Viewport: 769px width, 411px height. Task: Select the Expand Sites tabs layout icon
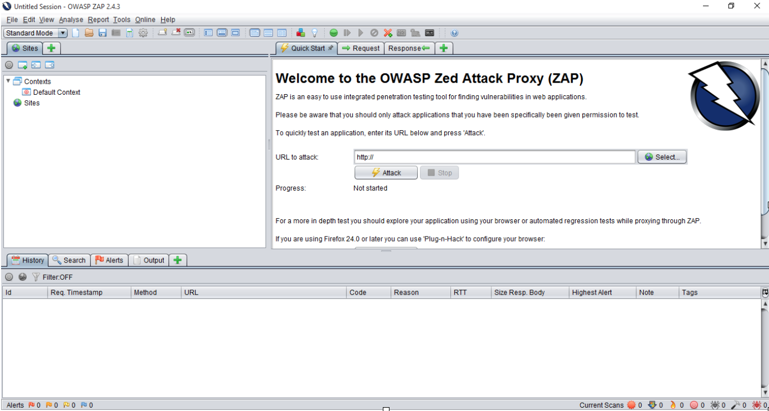point(208,33)
